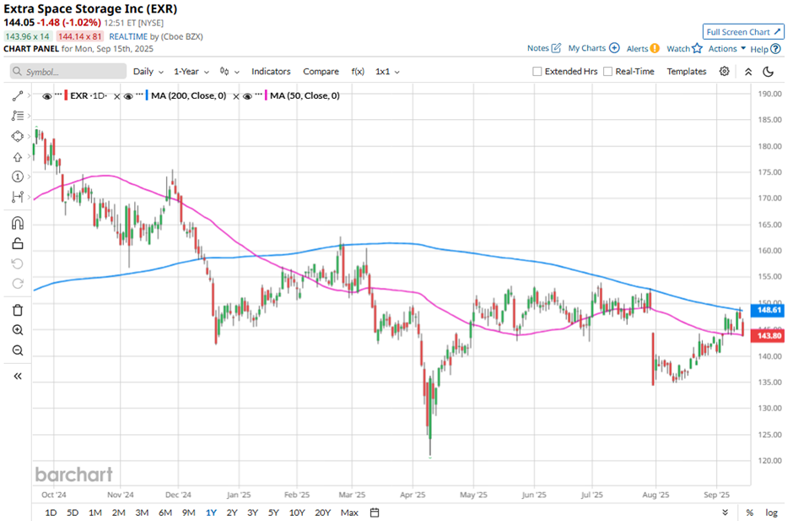Screen dimensions: 793x521
Task: Add chart to My Charts
Action: pos(594,48)
